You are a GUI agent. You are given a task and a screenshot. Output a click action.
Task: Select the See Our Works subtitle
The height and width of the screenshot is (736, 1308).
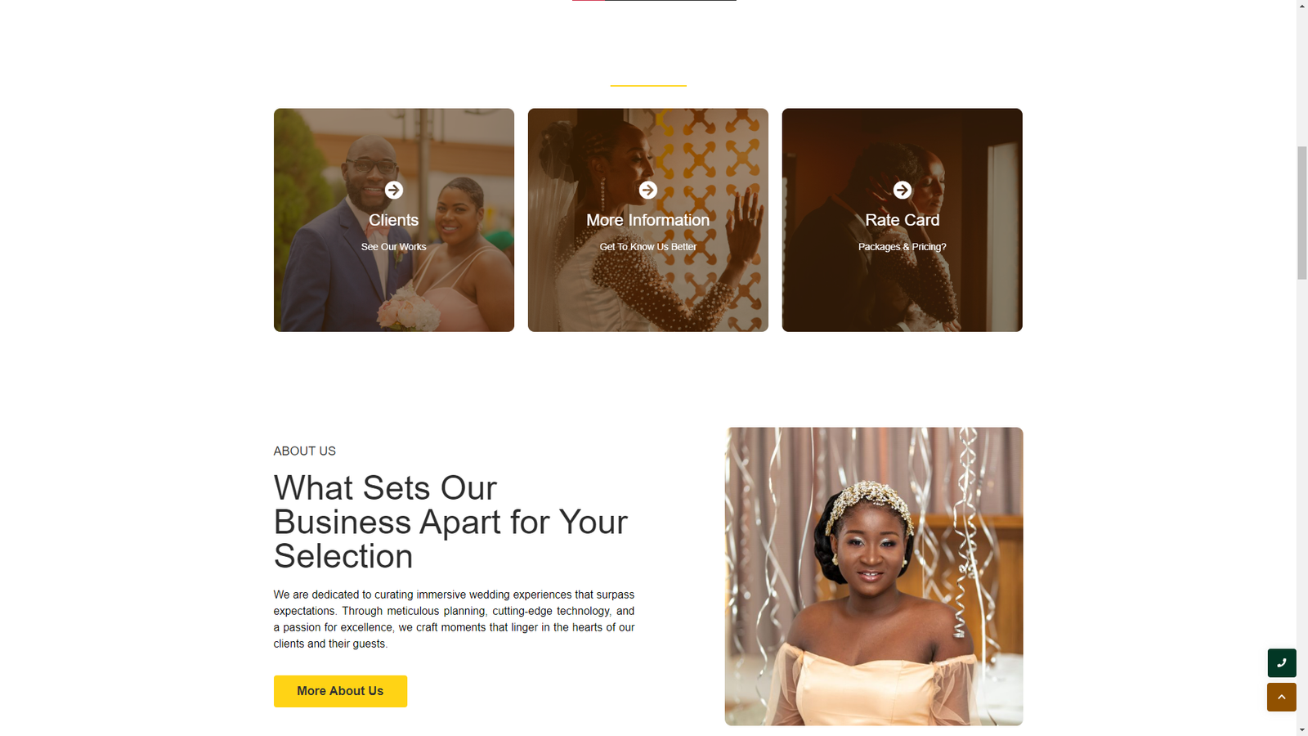point(393,247)
